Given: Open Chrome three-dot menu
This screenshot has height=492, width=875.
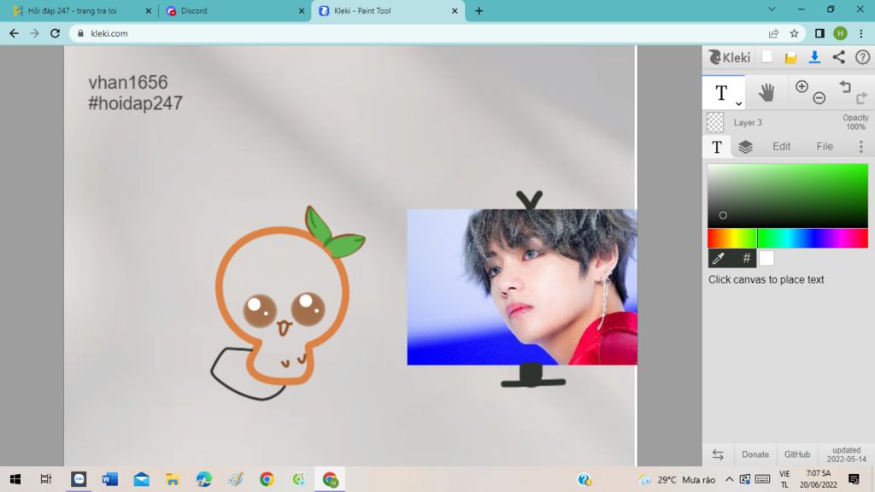Looking at the screenshot, I should pyautogui.click(x=861, y=33).
